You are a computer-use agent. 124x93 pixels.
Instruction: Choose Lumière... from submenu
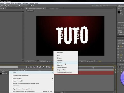pos(66,60)
